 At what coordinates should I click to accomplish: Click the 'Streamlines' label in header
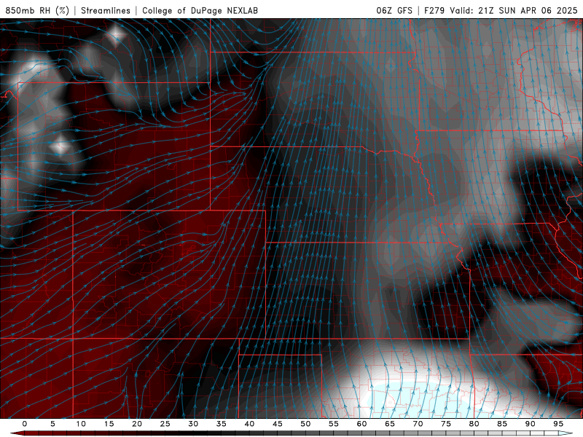click(x=106, y=11)
